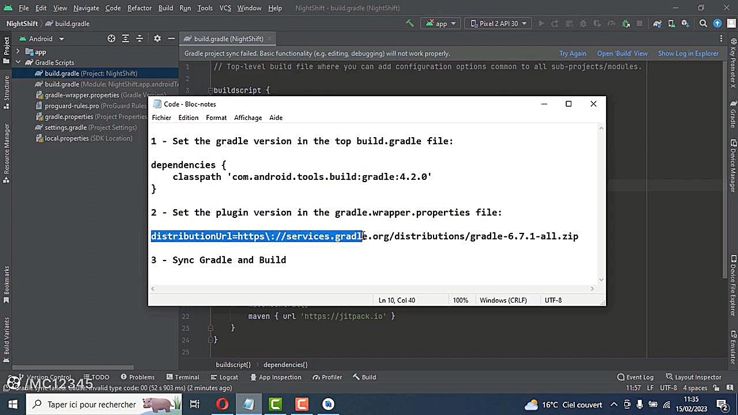
Task: Click the Sync Project with Gradle Files icon
Action: (x=658, y=24)
